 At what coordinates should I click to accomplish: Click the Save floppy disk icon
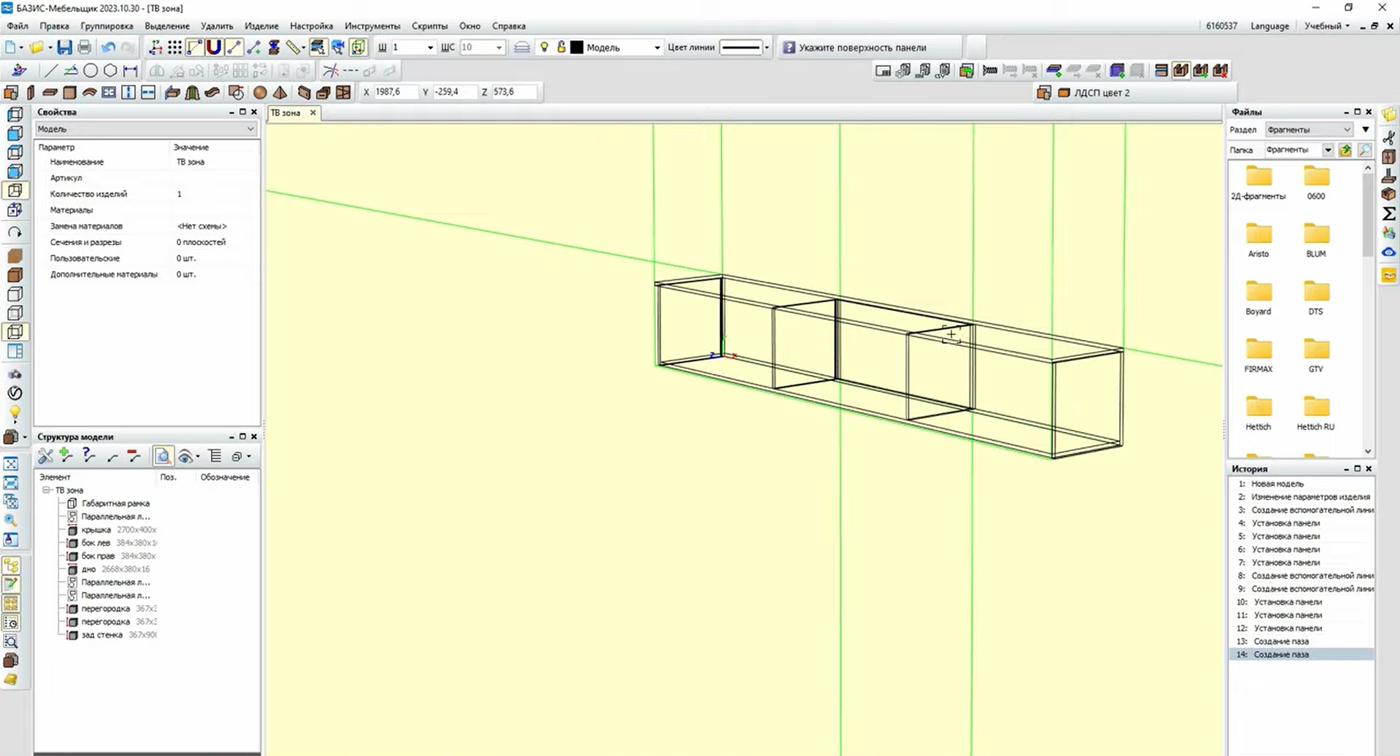point(65,47)
